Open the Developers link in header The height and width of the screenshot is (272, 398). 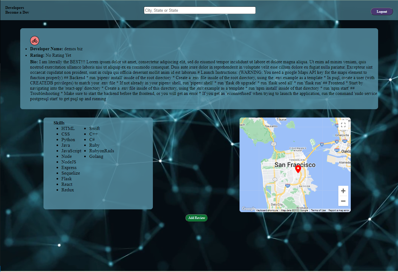(15, 8)
